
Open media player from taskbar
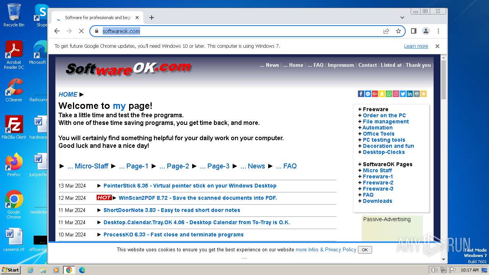click(x=56, y=270)
